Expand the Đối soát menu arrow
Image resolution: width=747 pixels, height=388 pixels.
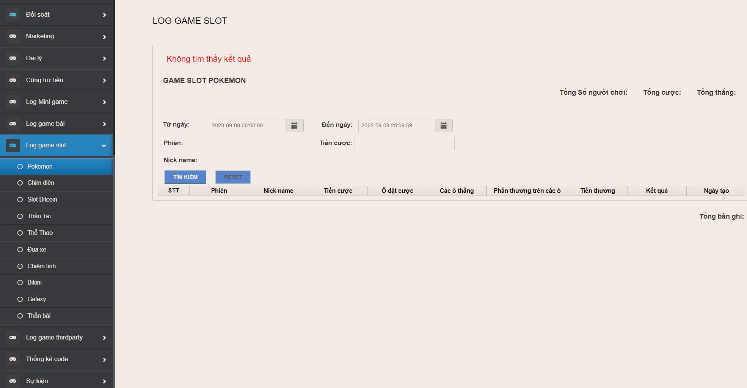(104, 15)
